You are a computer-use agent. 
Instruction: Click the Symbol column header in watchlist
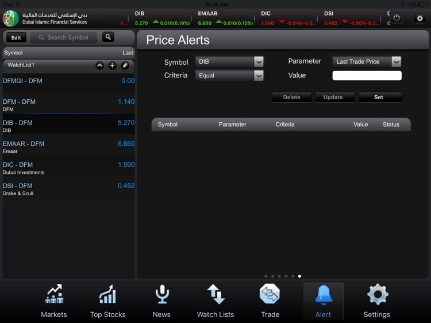pos(13,53)
